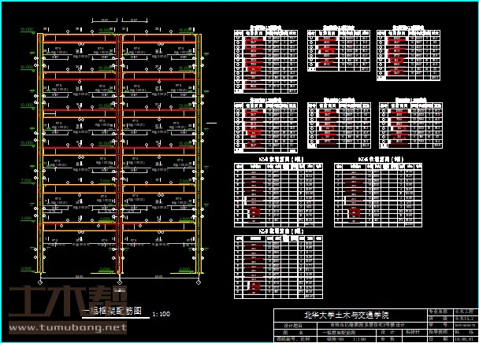Click the central column of the frame elevation
Viewport: 479px width, 343px height.
coord(118,157)
